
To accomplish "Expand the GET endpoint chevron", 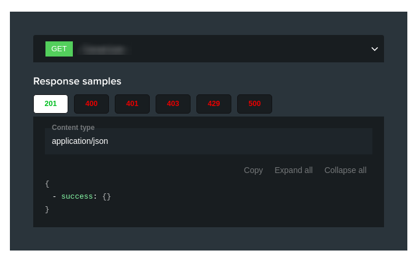I will click(x=374, y=49).
